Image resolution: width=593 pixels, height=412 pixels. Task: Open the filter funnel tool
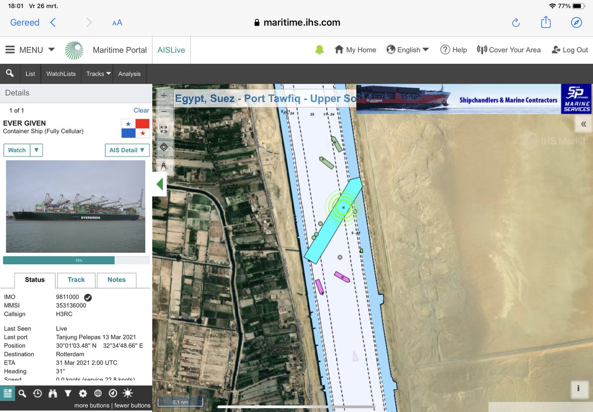68,393
